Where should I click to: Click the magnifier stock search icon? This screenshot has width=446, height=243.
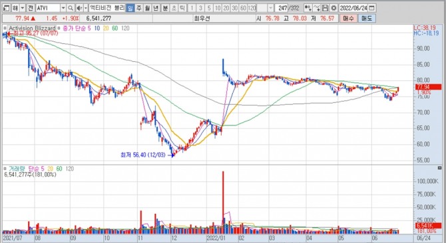(x=71, y=8)
